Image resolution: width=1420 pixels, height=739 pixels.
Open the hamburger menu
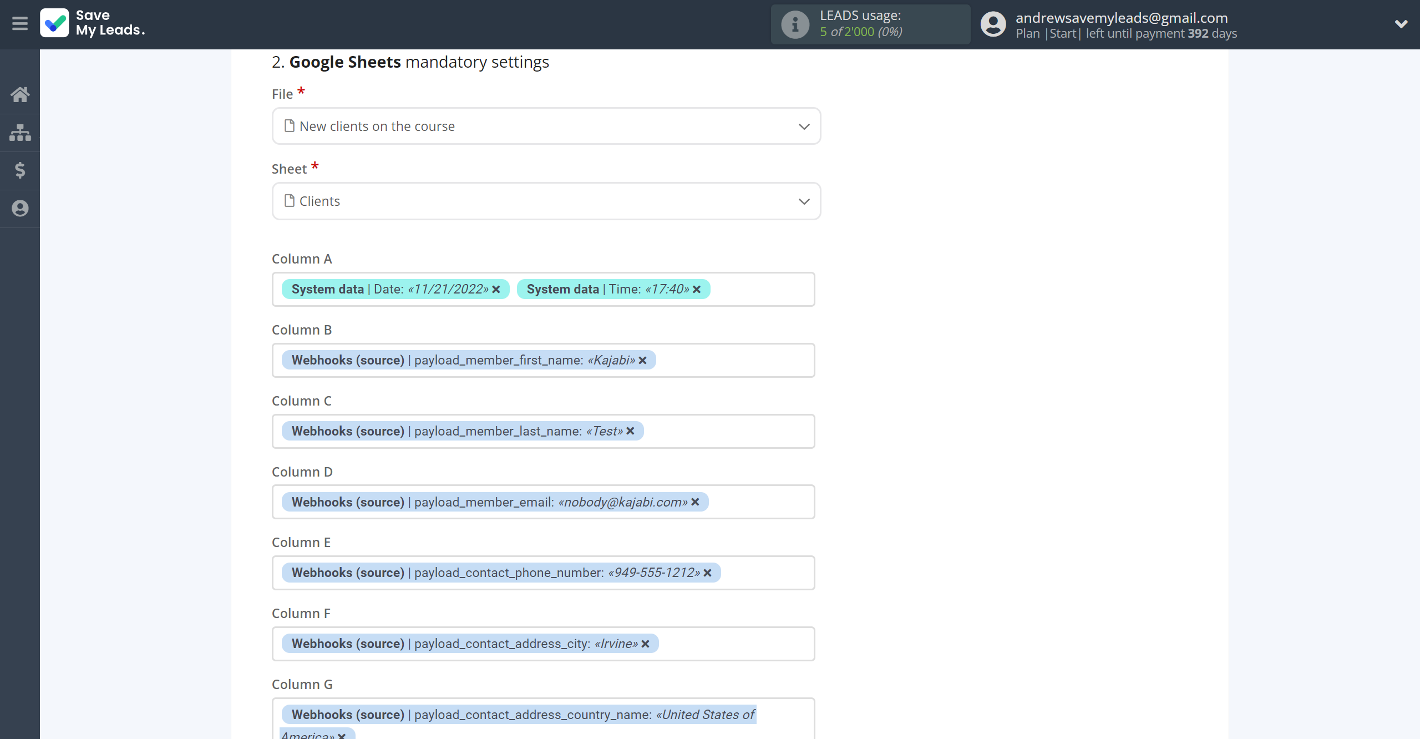(x=20, y=23)
